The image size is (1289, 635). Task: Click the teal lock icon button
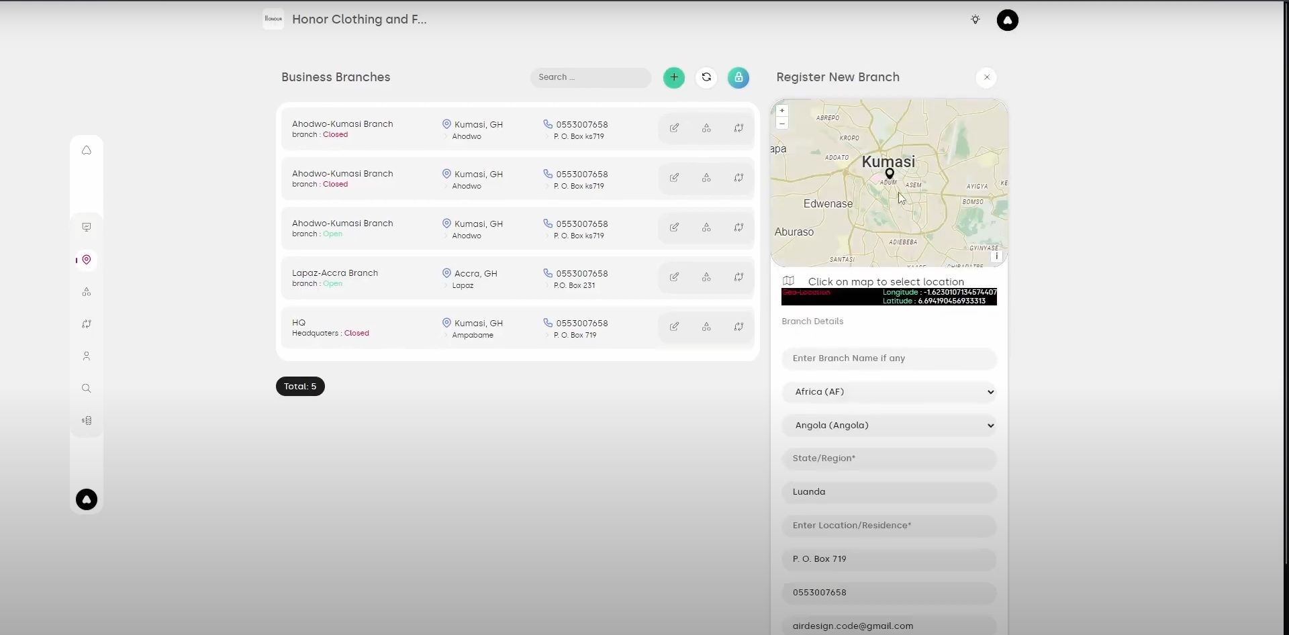pos(738,77)
